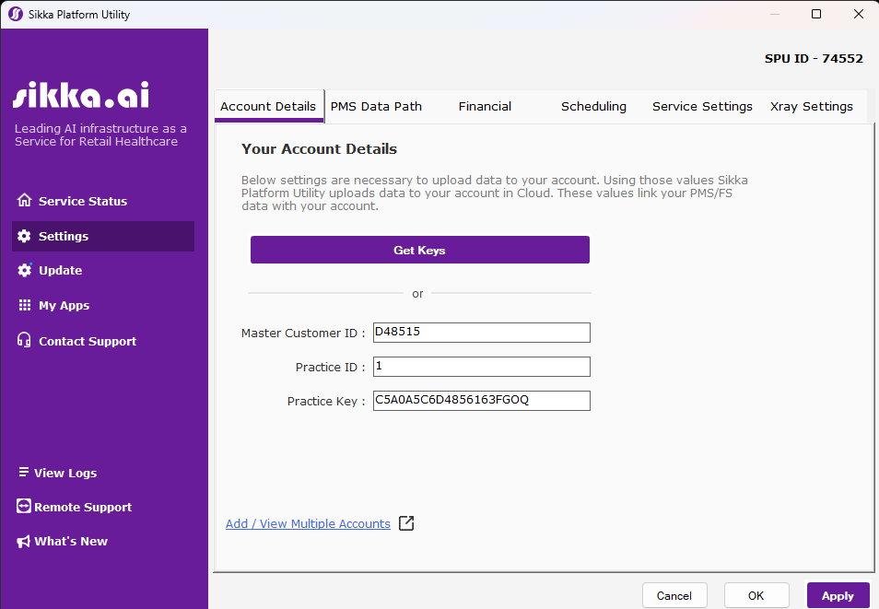Screen dimensions: 879x609
Task: Click the Sikka logo icon in the title bar
Action: tap(16, 14)
